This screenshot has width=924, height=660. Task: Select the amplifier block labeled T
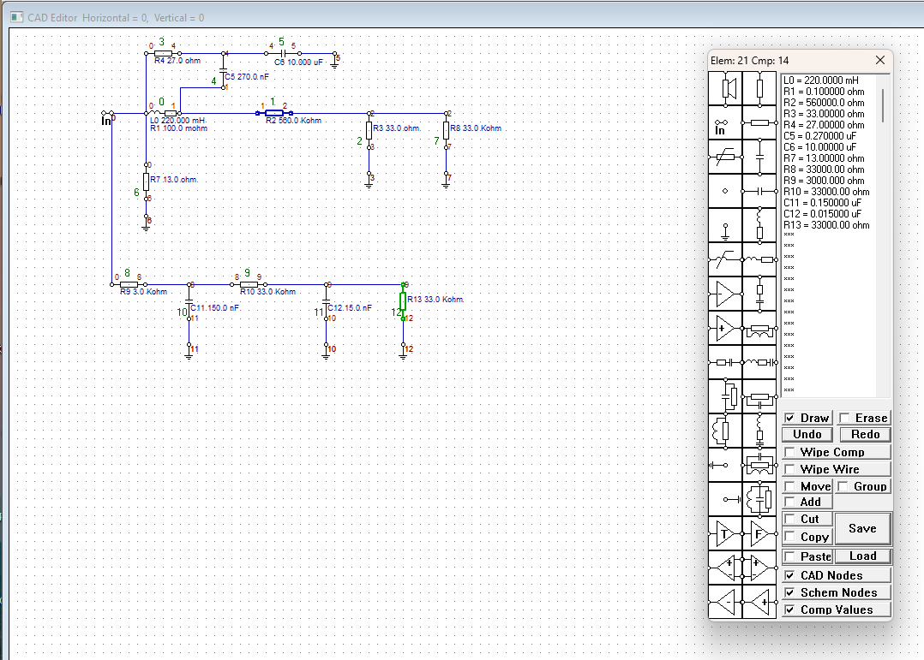coord(724,535)
